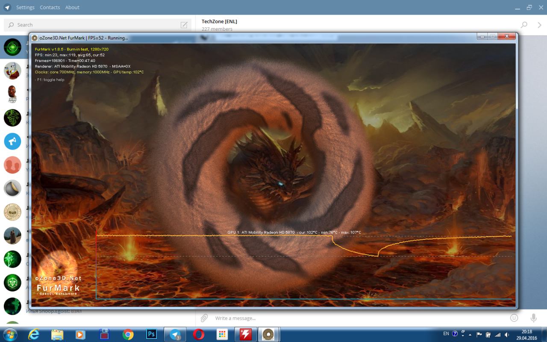Select chat with green radar avatar
The height and width of the screenshot is (342, 547).
[x=12, y=47]
